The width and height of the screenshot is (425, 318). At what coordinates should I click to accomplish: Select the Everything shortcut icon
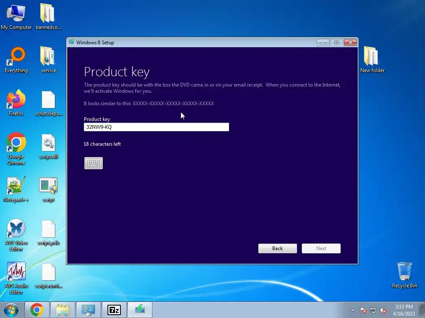16,60
